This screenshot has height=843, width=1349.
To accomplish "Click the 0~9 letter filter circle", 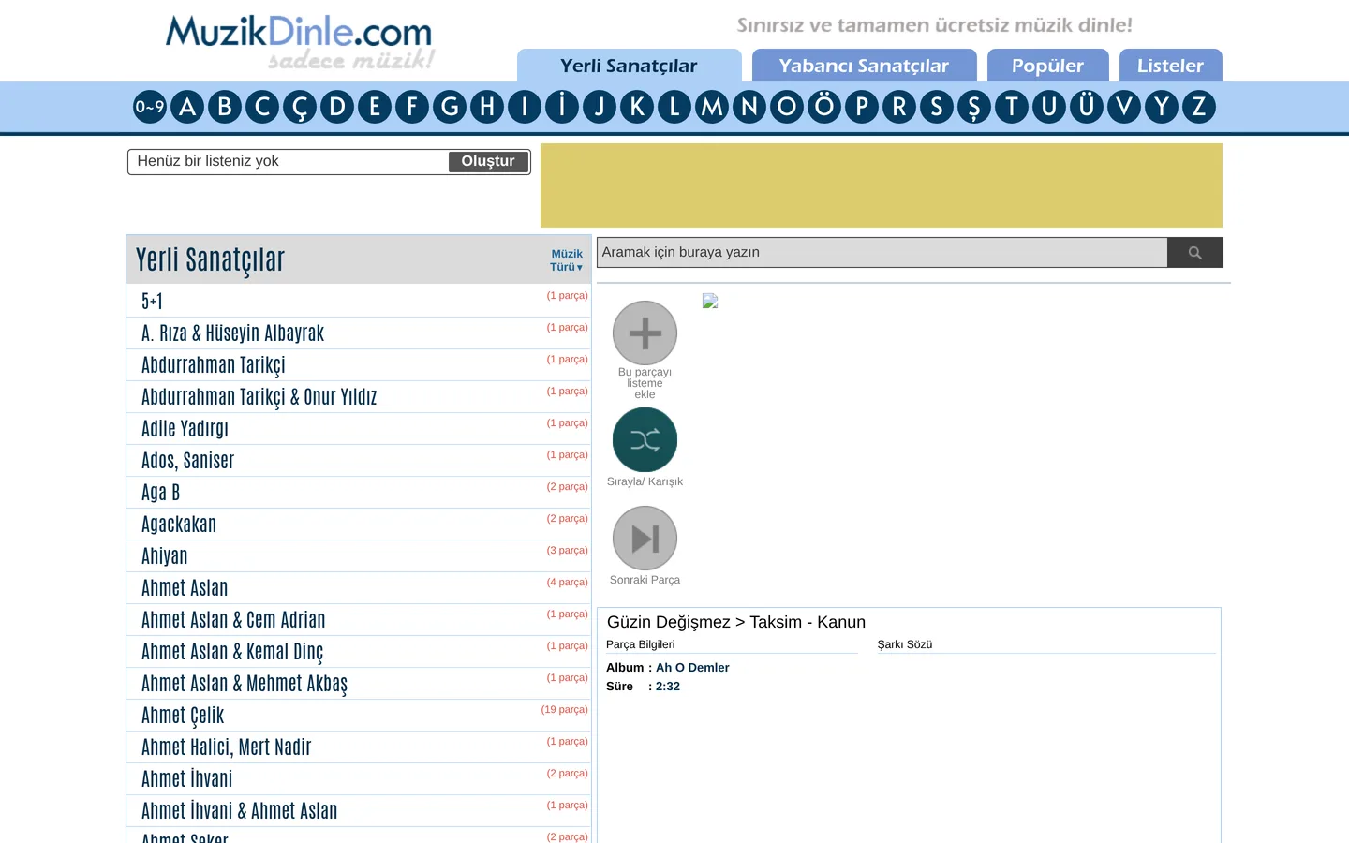I will (150, 107).
